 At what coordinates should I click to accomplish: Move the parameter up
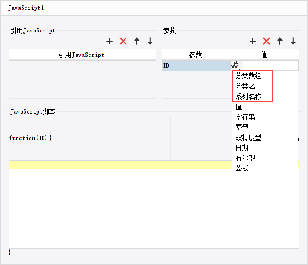(280, 41)
